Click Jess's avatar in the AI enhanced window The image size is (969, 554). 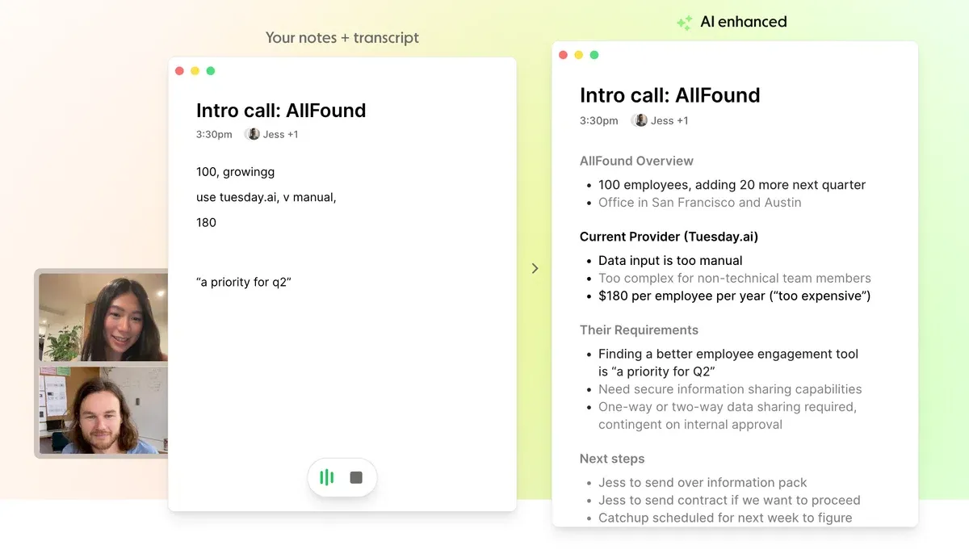(640, 120)
